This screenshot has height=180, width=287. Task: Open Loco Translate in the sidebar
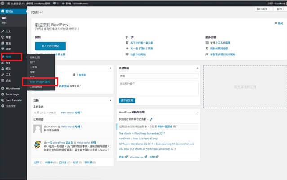click(x=13, y=100)
